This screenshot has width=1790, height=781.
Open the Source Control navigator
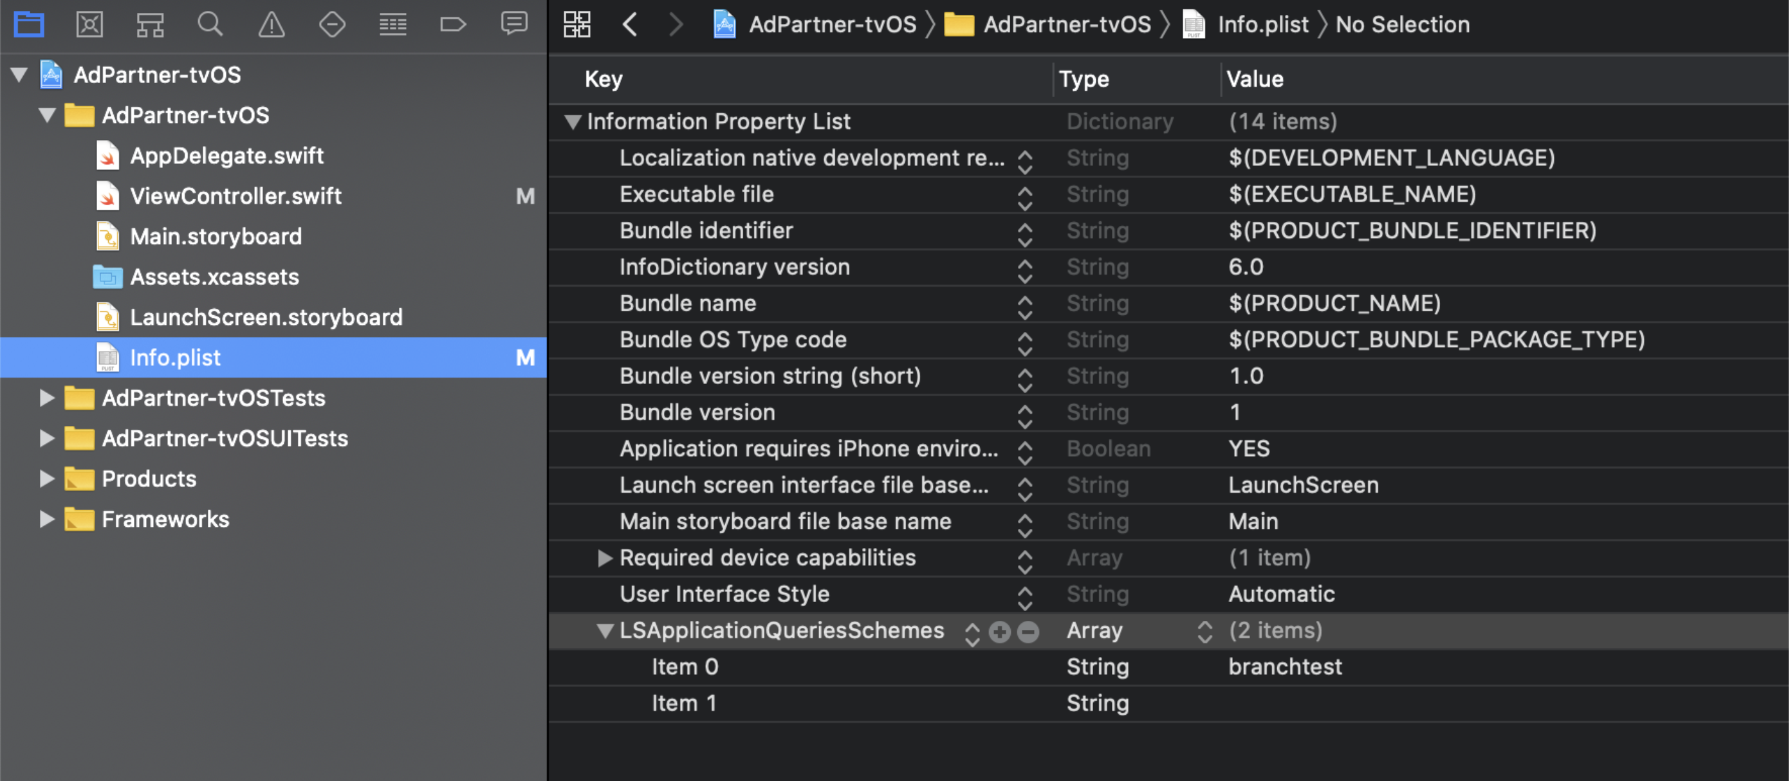89,25
